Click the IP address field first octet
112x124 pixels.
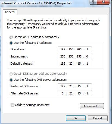[x=63, y=49]
